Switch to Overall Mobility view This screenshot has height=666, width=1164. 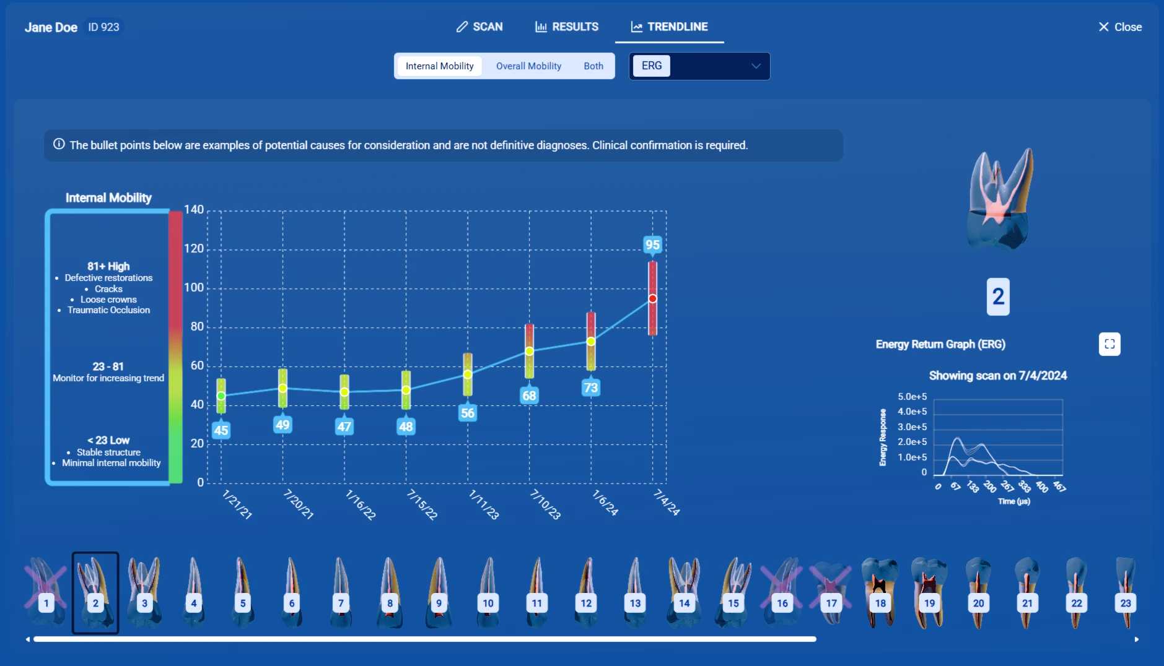pyautogui.click(x=528, y=66)
